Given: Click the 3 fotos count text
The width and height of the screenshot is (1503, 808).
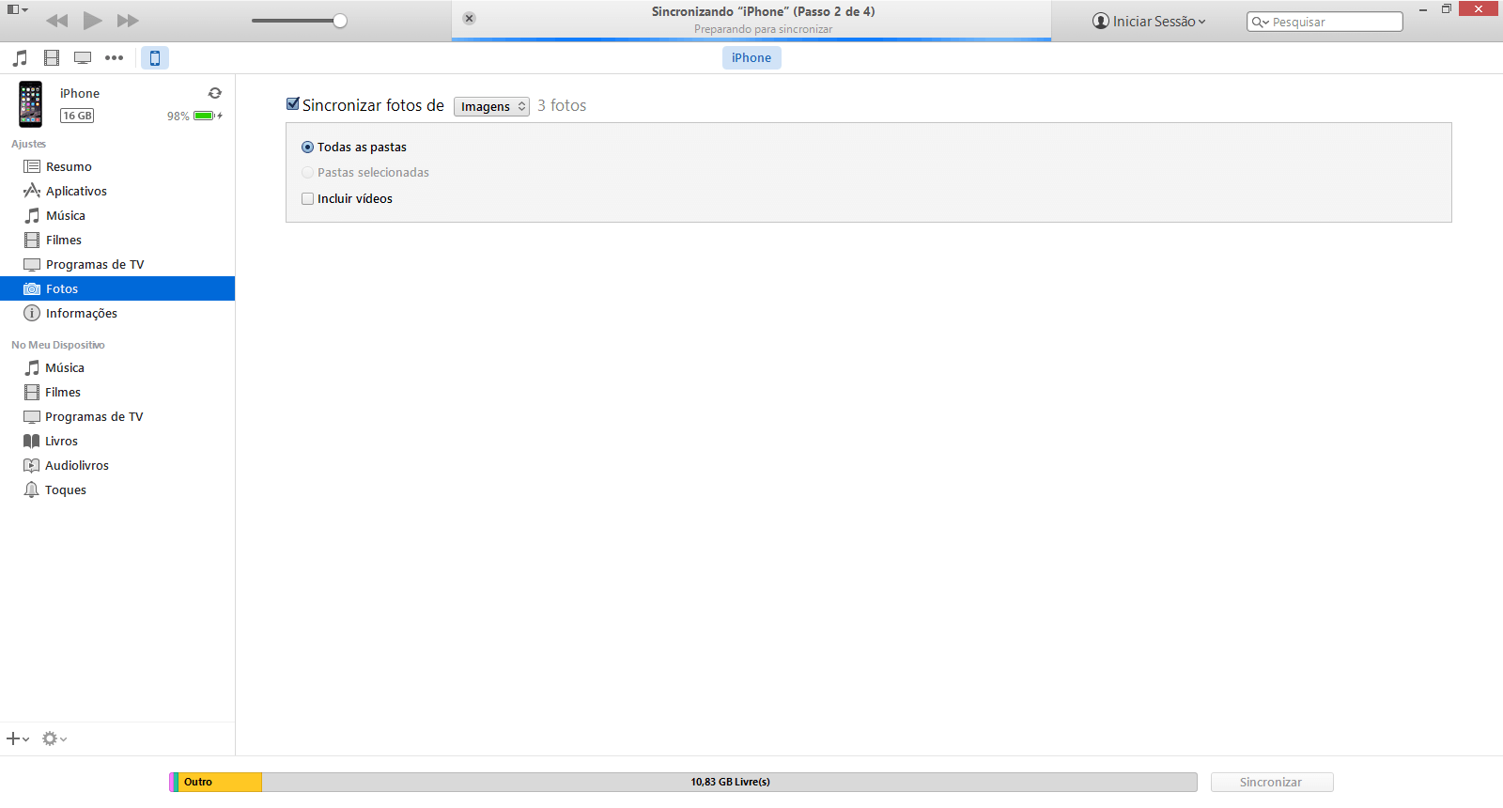Looking at the screenshot, I should [x=562, y=105].
